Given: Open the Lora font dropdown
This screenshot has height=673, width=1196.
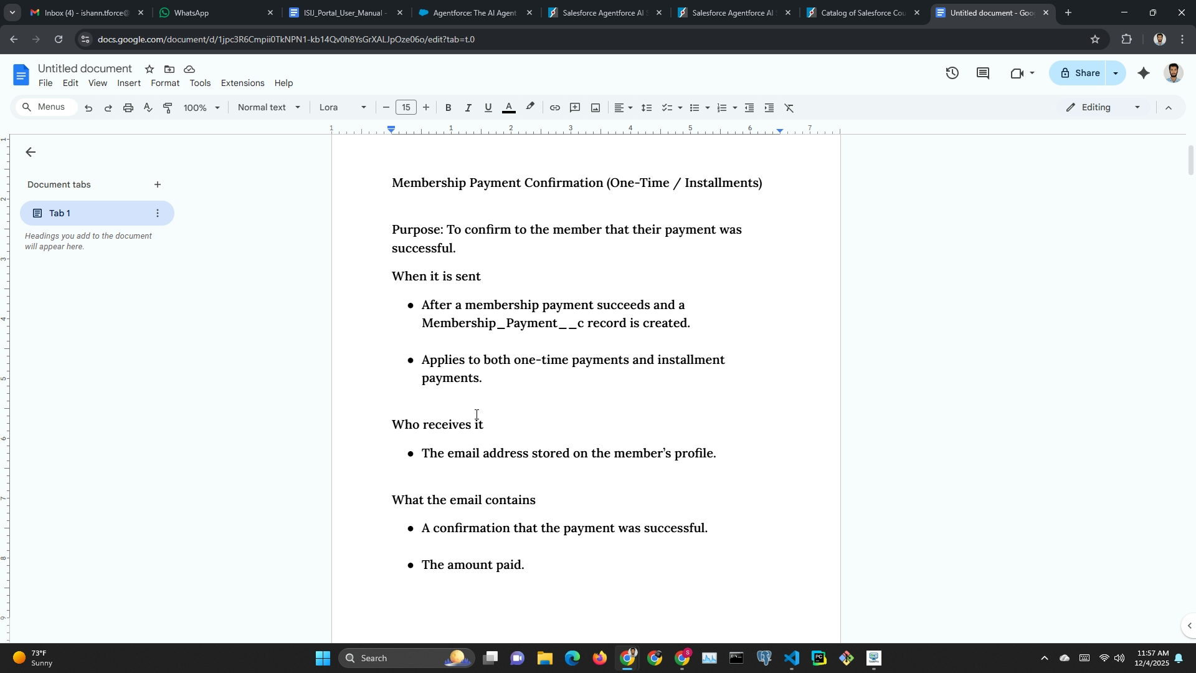Looking at the screenshot, I should (343, 108).
